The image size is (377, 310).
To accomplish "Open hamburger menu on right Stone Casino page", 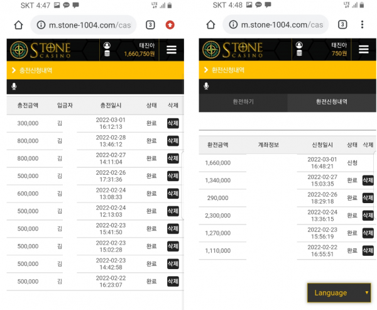I will pyautogui.click(x=363, y=50).
